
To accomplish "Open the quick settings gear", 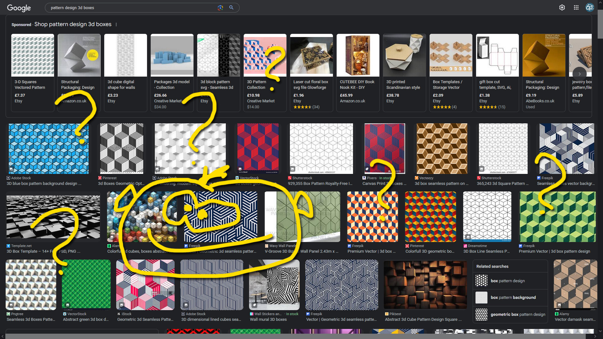I will click(562, 8).
